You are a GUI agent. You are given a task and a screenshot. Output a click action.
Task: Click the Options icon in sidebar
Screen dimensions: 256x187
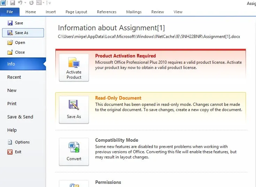10,142
